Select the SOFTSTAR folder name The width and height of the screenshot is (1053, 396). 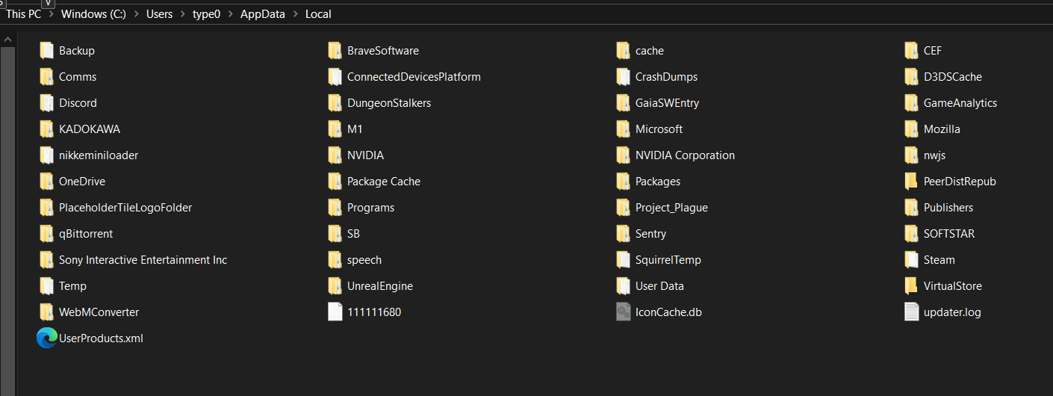(x=949, y=234)
